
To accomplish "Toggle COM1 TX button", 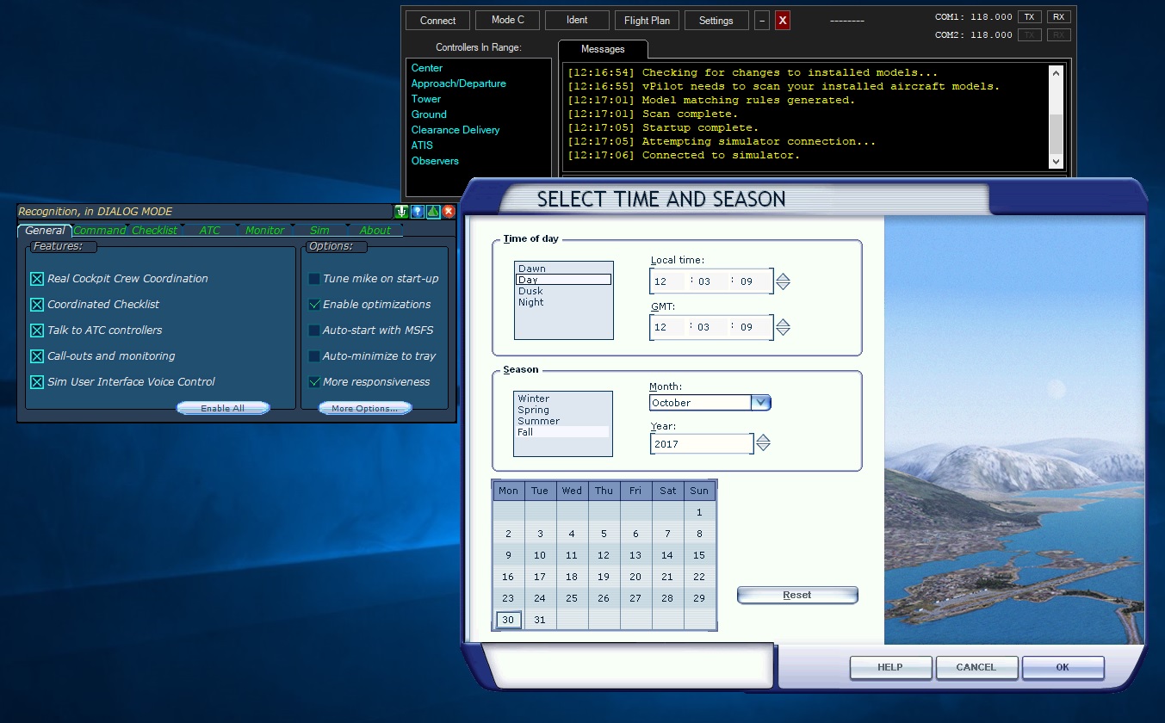I will [1029, 17].
